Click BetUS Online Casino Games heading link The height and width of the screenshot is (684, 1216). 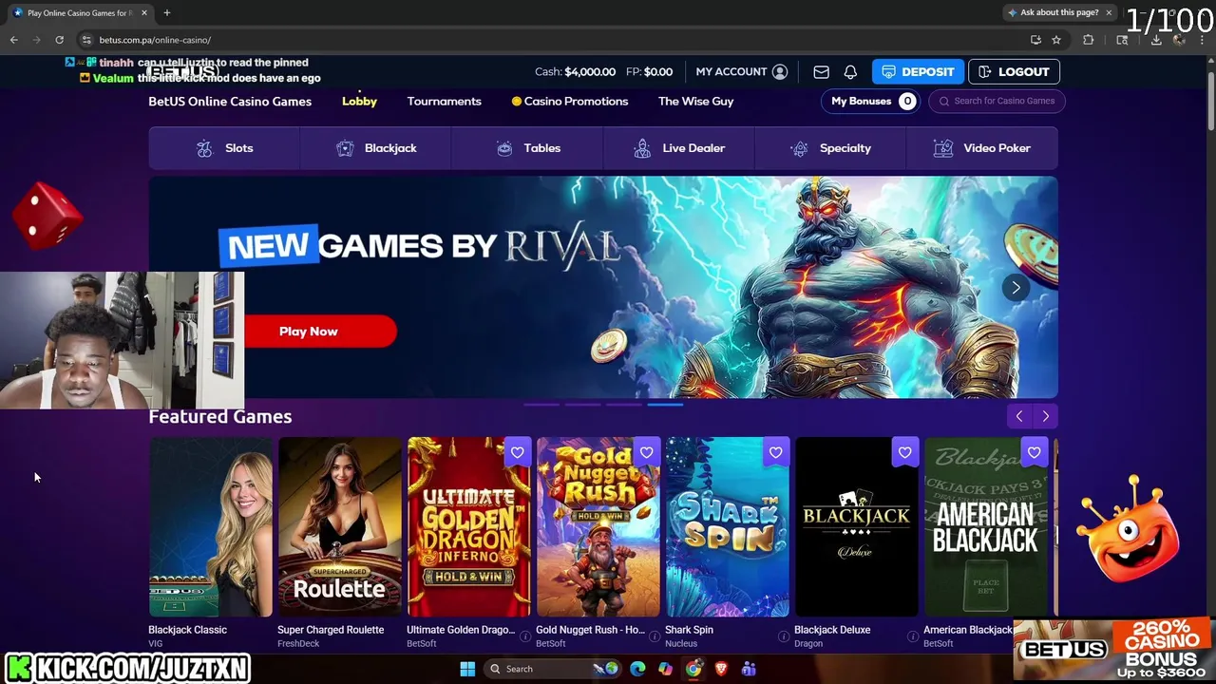(230, 101)
